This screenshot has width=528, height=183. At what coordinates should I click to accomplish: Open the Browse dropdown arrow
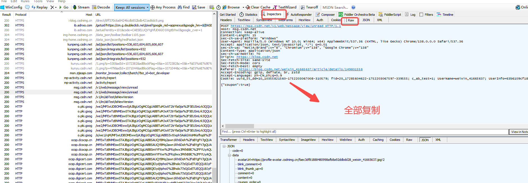[243, 7]
